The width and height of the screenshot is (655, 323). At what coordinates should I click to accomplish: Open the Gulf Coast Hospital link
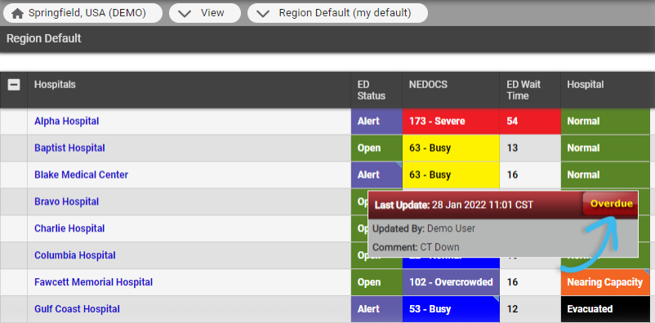(x=77, y=309)
